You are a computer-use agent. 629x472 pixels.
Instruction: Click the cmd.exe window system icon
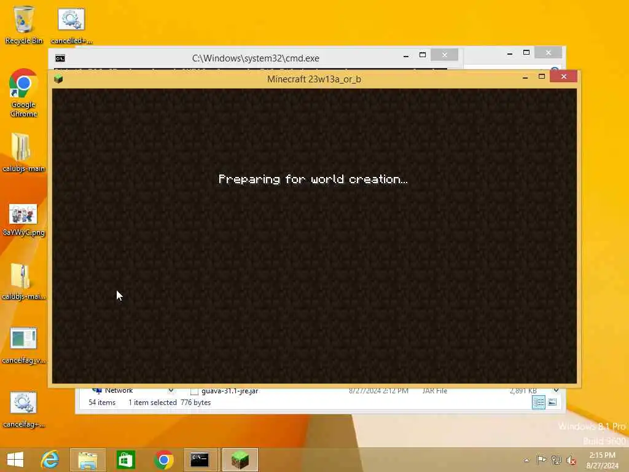(x=60, y=58)
